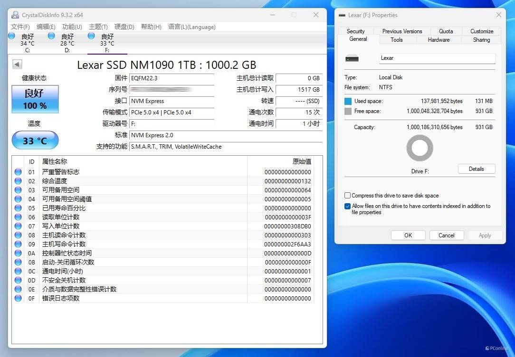Image resolution: width=515 pixels, height=357 pixels.
Task: Click the disk usage donut chart
Action: pos(420,148)
